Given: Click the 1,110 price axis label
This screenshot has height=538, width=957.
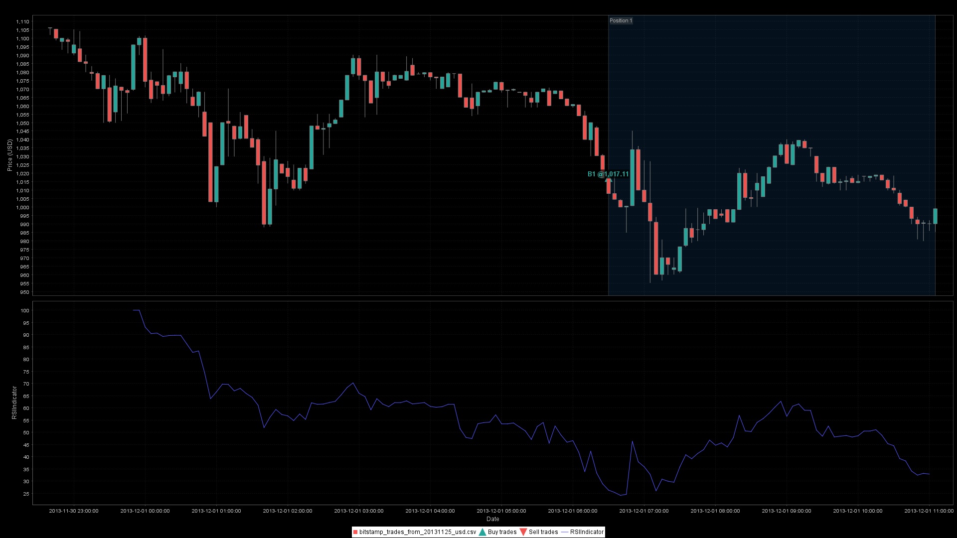Looking at the screenshot, I should (22, 22).
